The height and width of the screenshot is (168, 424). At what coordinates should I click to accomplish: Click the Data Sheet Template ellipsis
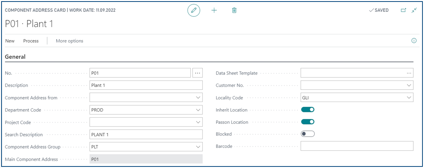pos(409,73)
